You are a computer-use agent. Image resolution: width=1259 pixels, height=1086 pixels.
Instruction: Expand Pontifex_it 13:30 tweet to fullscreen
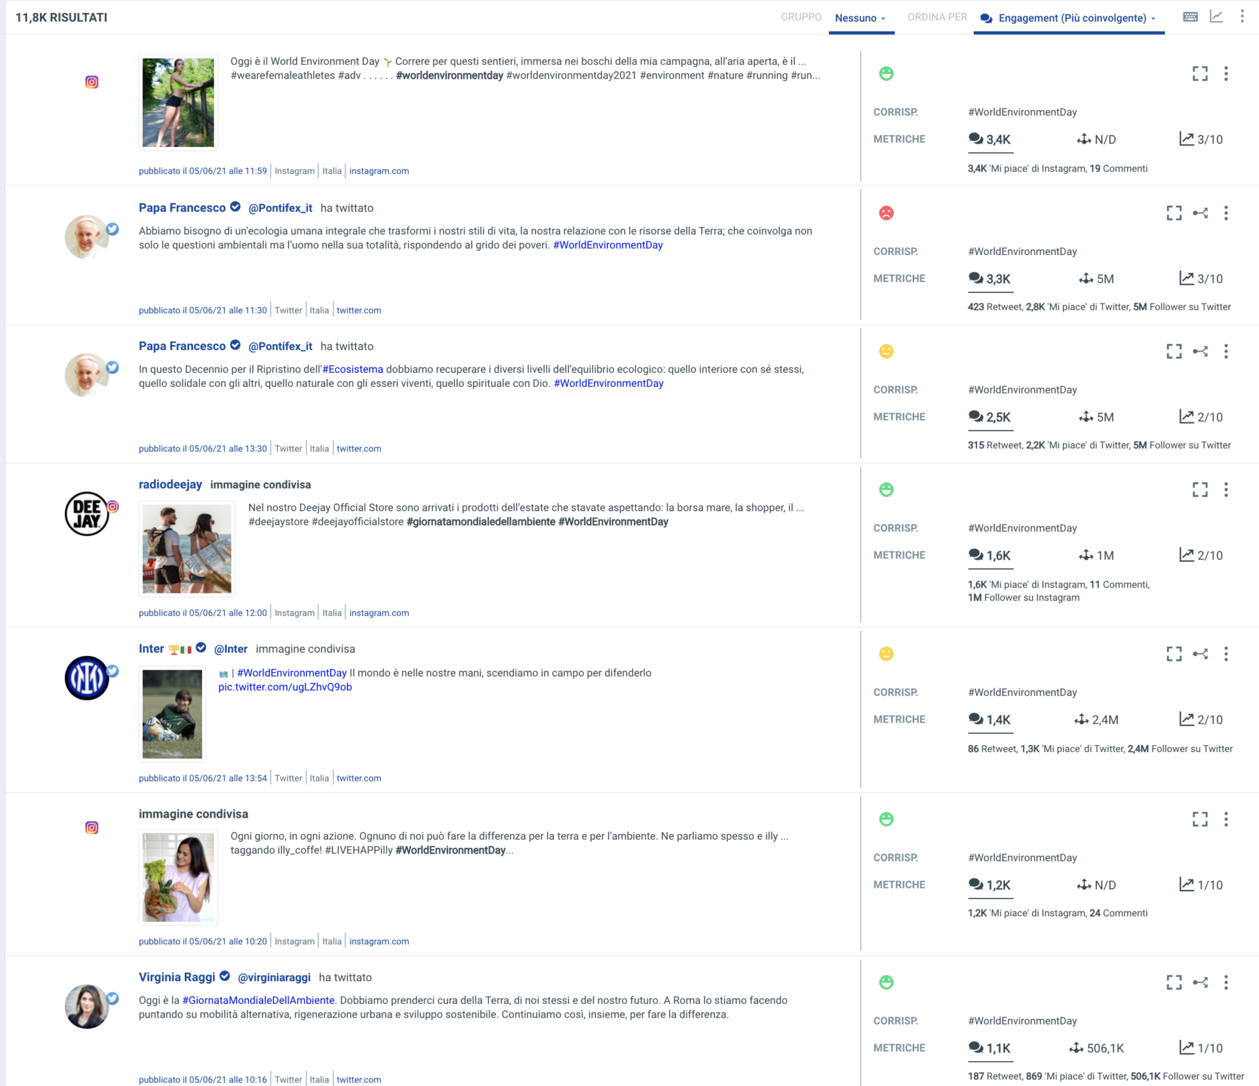[x=1174, y=352]
